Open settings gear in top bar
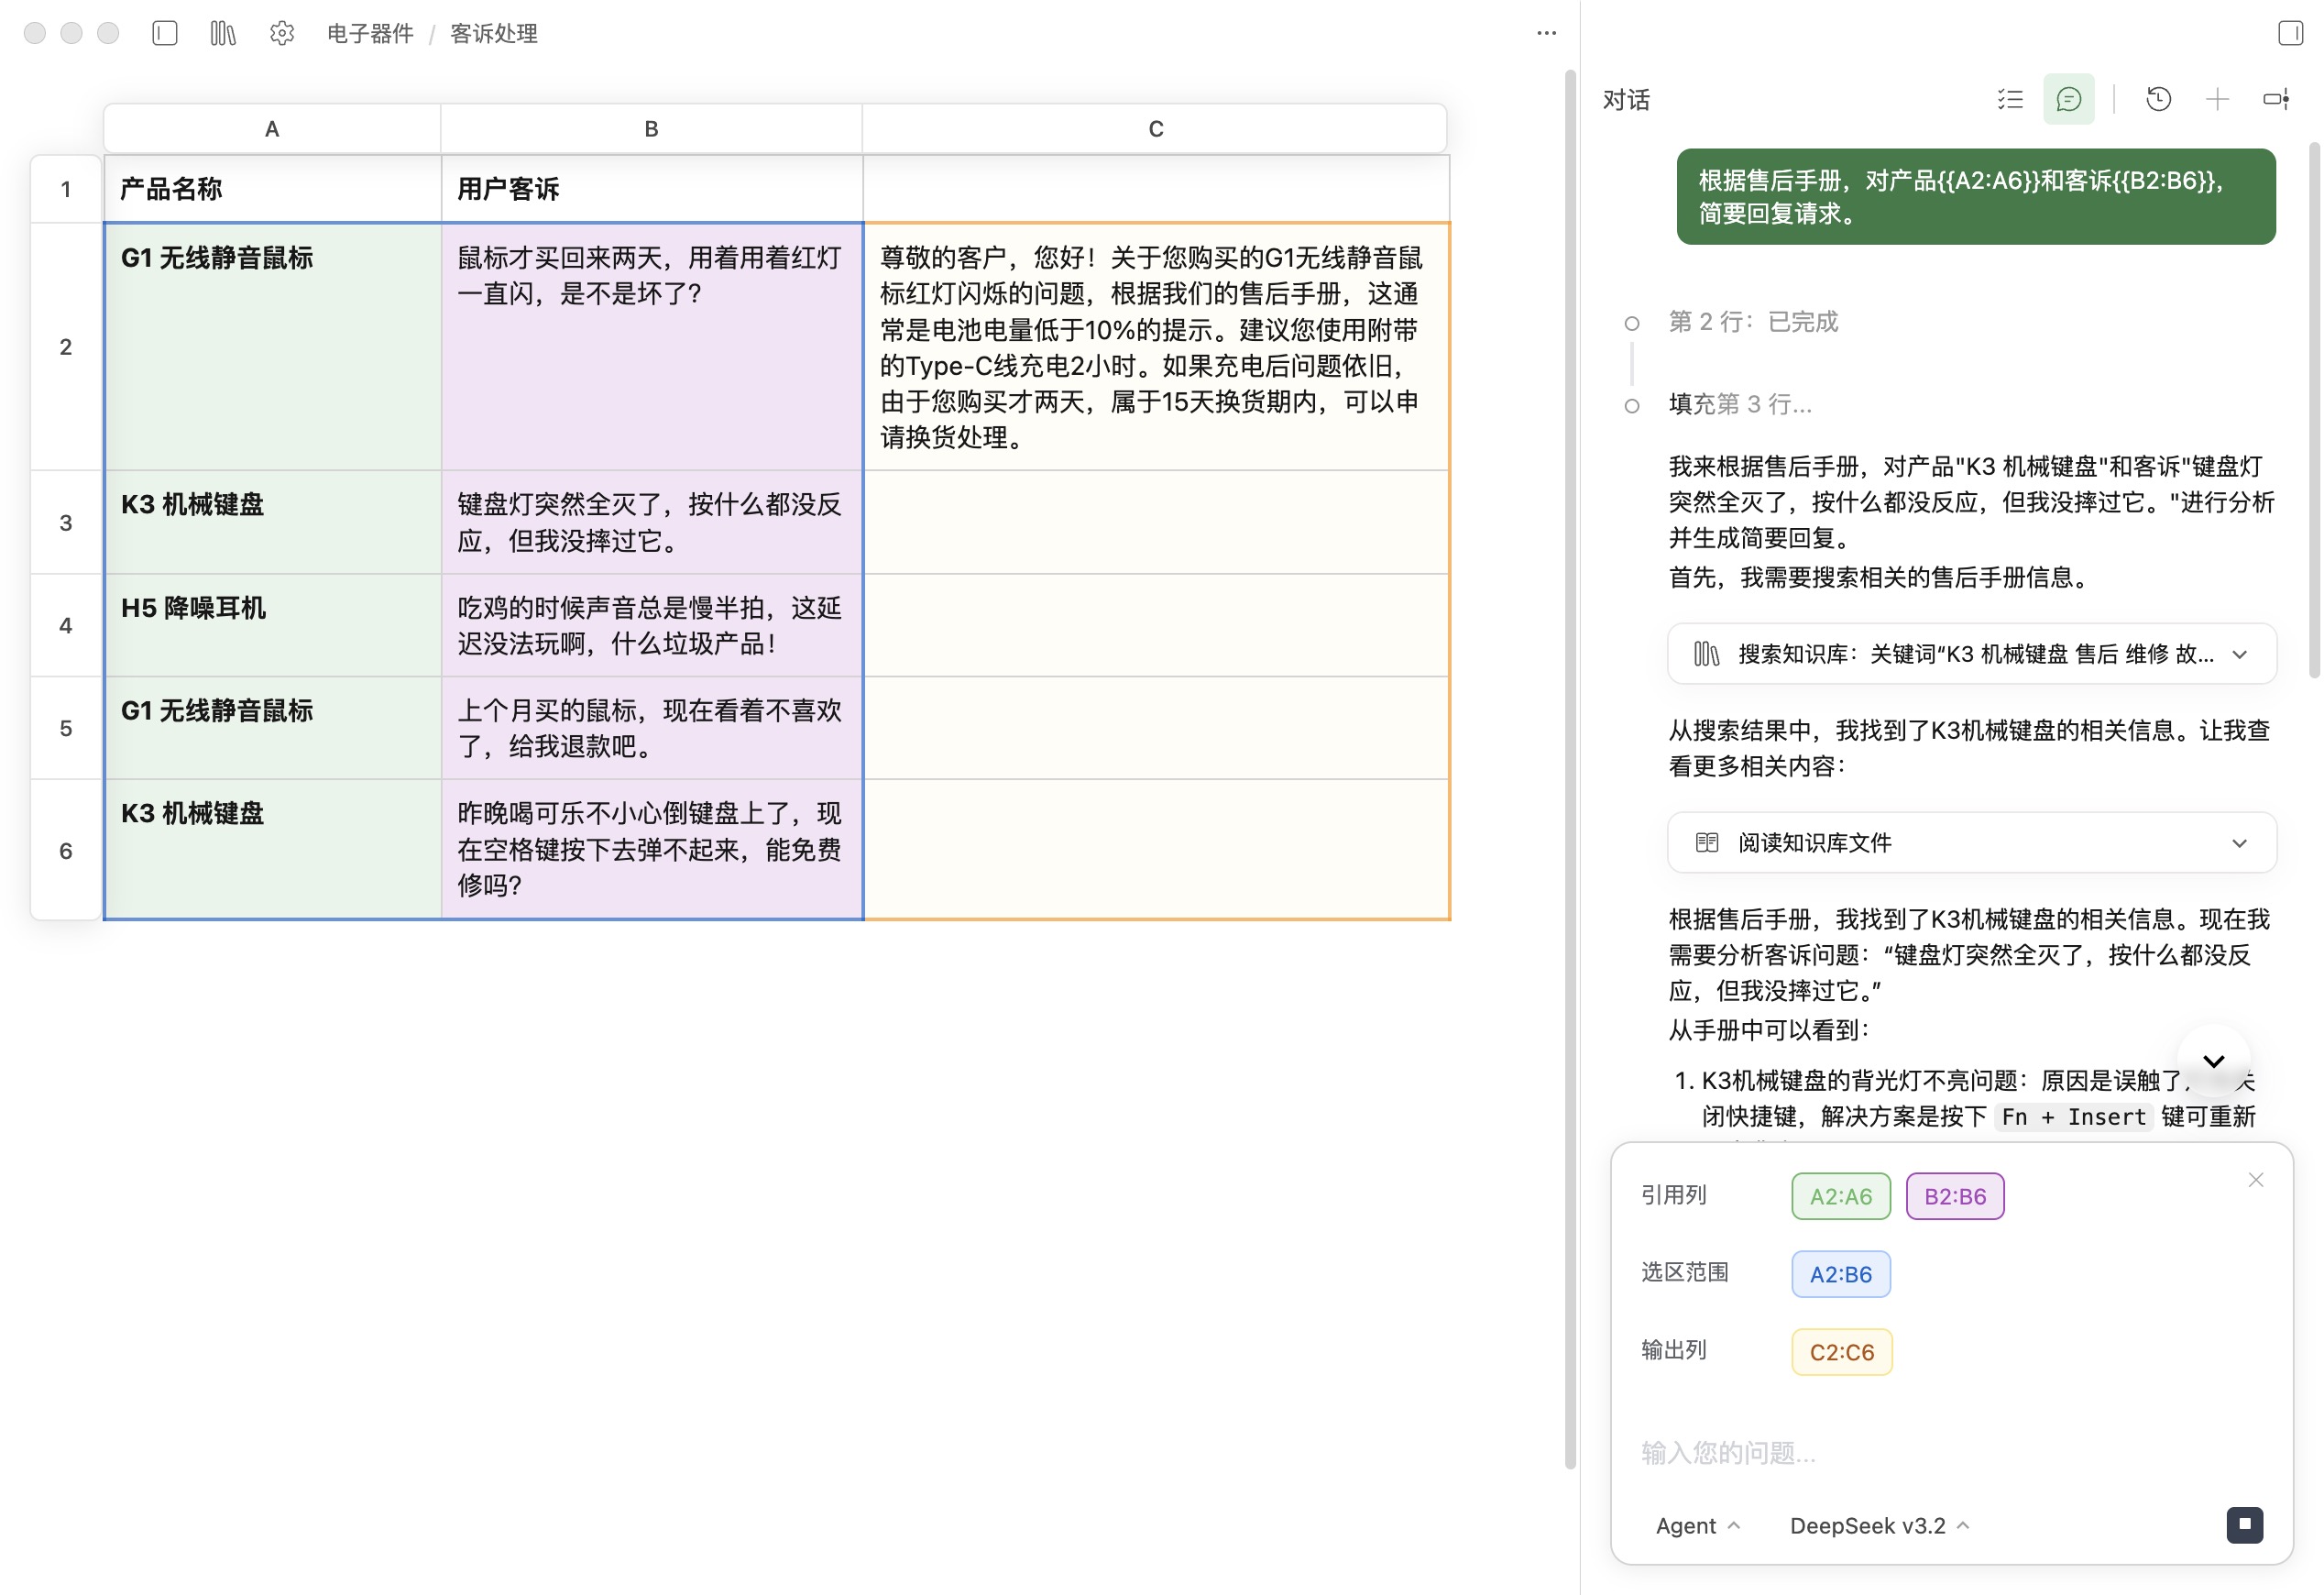Screen dimensions: 2324x1595 (282, 33)
